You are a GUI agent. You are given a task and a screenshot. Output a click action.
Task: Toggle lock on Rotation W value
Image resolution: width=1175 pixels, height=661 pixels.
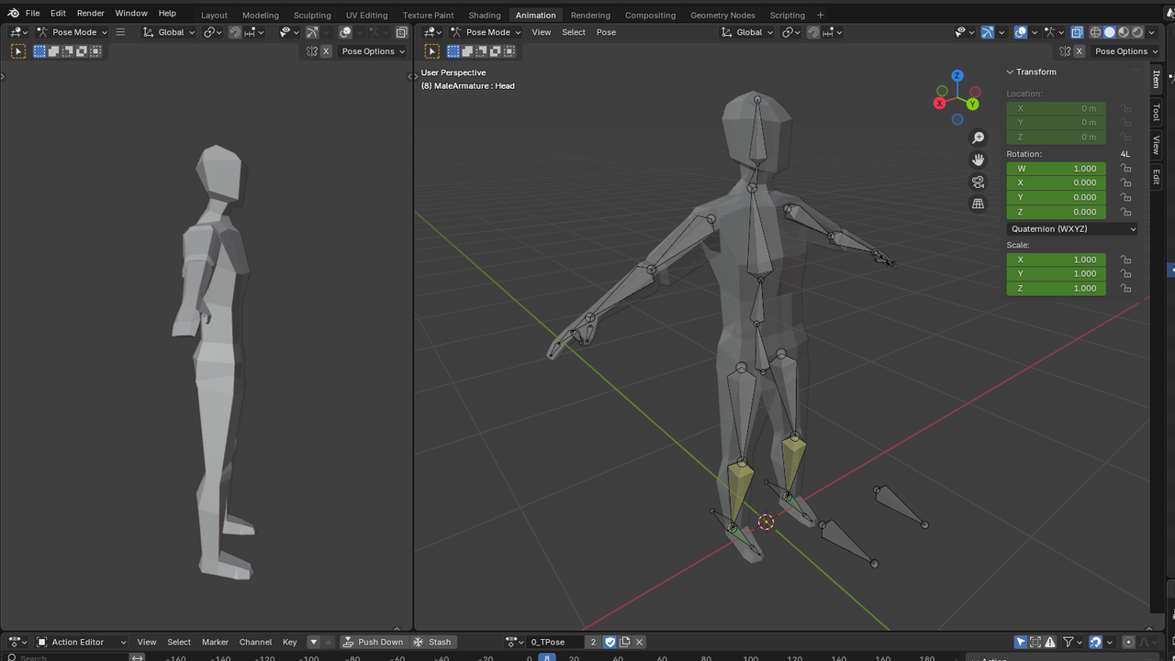tap(1126, 169)
